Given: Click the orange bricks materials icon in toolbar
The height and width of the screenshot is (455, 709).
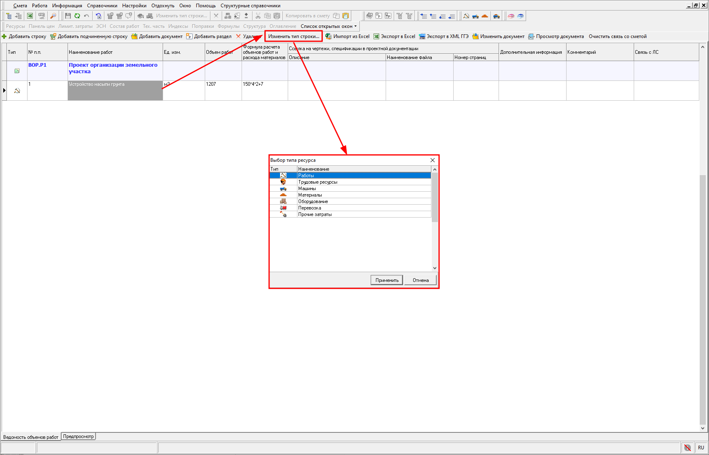Looking at the screenshot, I should click(x=485, y=16).
